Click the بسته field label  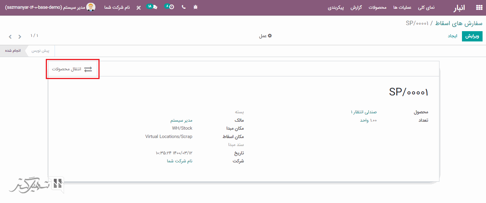[x=239, y=112]
